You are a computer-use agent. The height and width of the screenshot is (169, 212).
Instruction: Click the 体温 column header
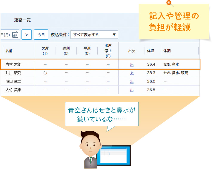[151, 51]
